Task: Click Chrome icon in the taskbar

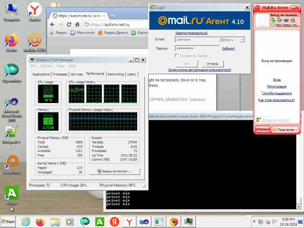Action: [x=174, y=221]
